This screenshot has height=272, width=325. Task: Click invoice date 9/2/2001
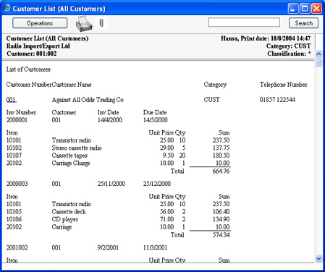click(x=108, y=247)
